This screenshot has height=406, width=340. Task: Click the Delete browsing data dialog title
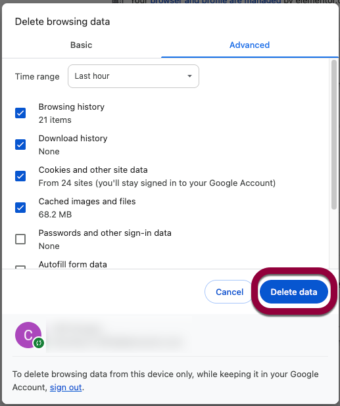coord(62,22)
